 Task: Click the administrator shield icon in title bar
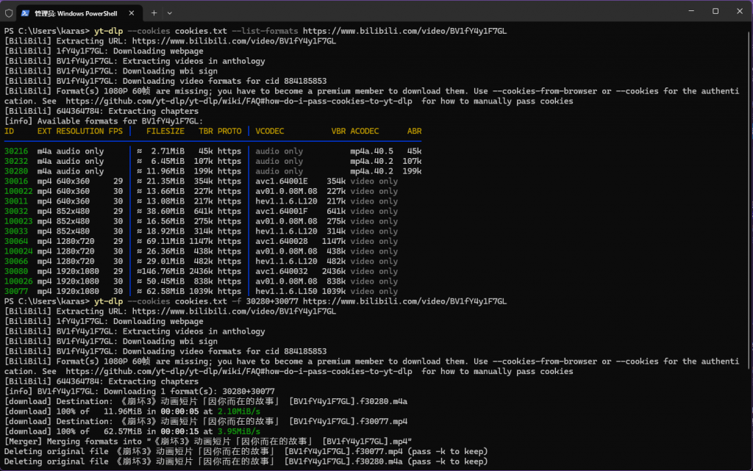click(x=8, y=12)
